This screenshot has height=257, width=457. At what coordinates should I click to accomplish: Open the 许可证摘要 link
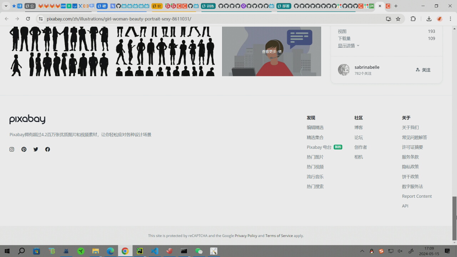point(412,147)
